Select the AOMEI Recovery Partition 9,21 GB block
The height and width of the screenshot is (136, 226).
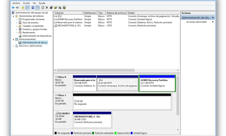(157, 83)
